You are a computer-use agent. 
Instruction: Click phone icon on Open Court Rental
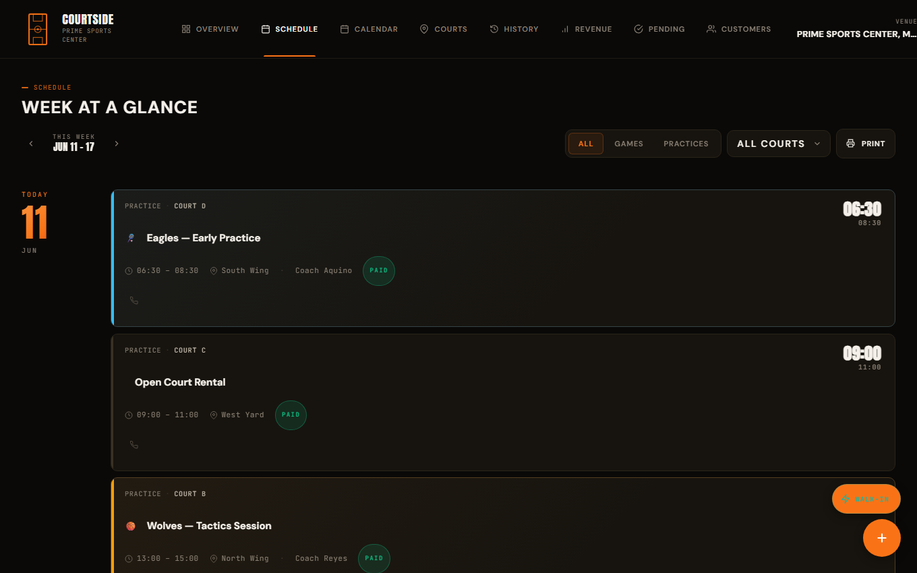click(134, 445)
